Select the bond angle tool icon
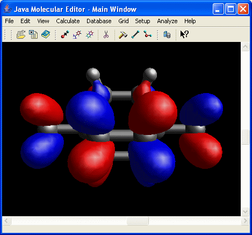This screenshot has height=235, width=252. click(x=148, y=34)
